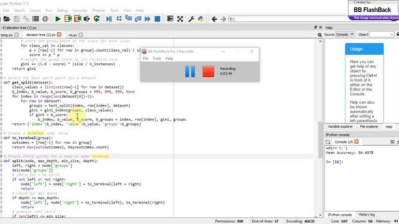Click the 'def to_terminal(group):' line
The image size is (399, 224).
tap(28, 138)
